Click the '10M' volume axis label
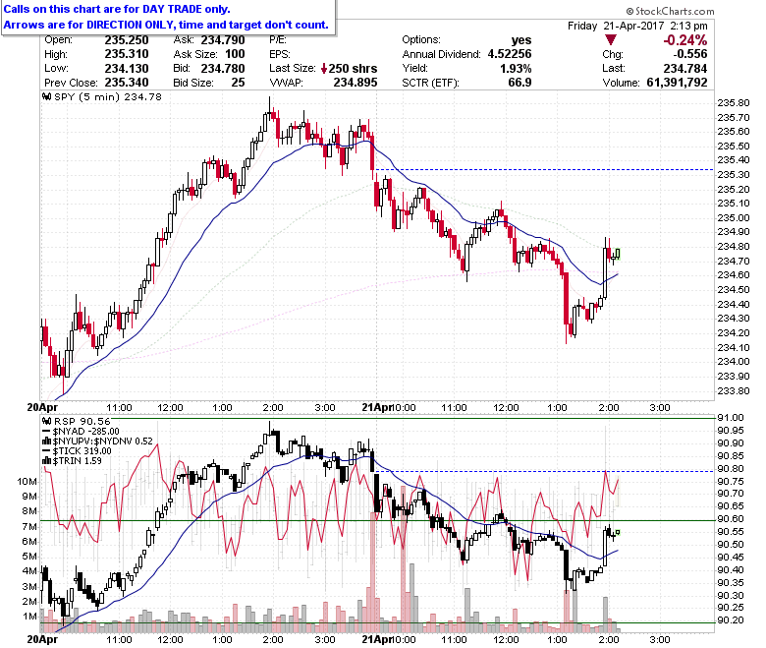This screenshot has width=766, height=648. tap(27, 482)
